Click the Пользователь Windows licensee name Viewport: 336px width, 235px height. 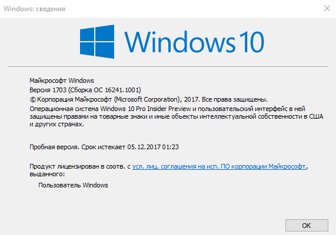pos(73,185)
